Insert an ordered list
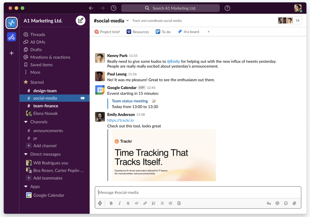This screenshot has height=217, width=310. (x=153, y=203)
